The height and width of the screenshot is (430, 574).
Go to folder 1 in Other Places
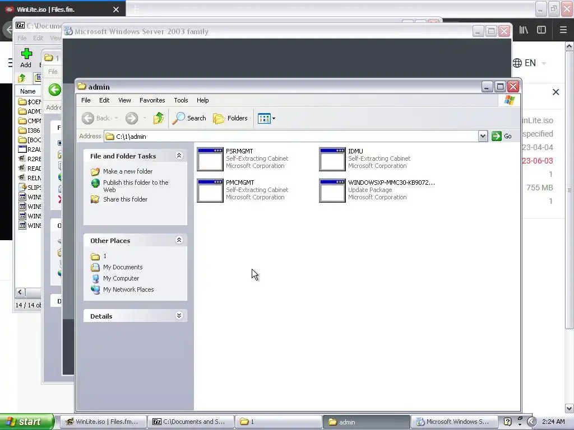105,256
